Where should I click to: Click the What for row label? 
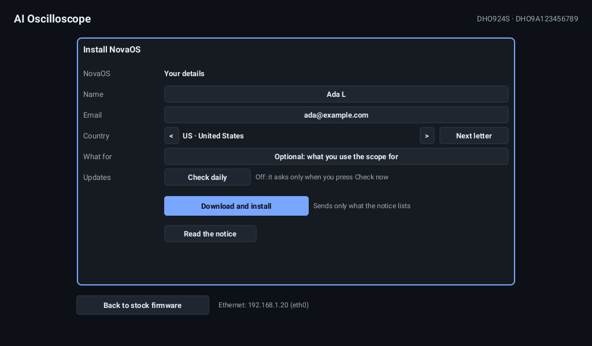pos(97,157)
